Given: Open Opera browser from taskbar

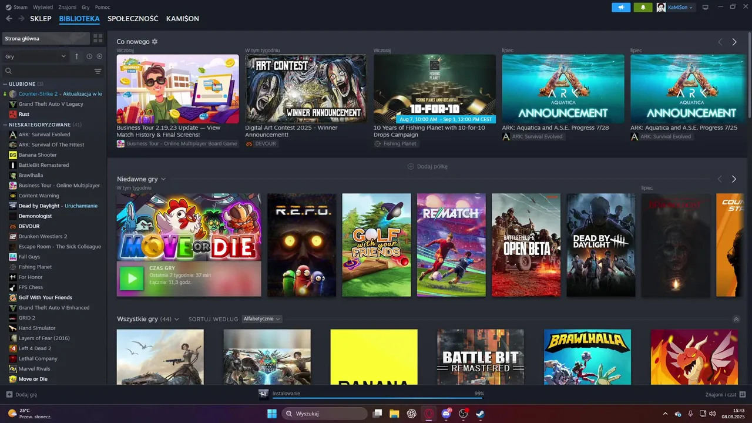Looking at the screenshot, I should pyautogui.click(x=429, y=414).
